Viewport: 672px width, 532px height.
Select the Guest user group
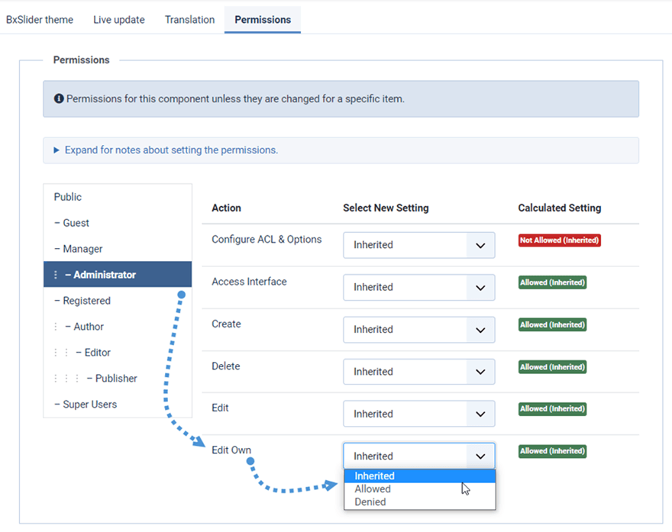coord(76,223)
